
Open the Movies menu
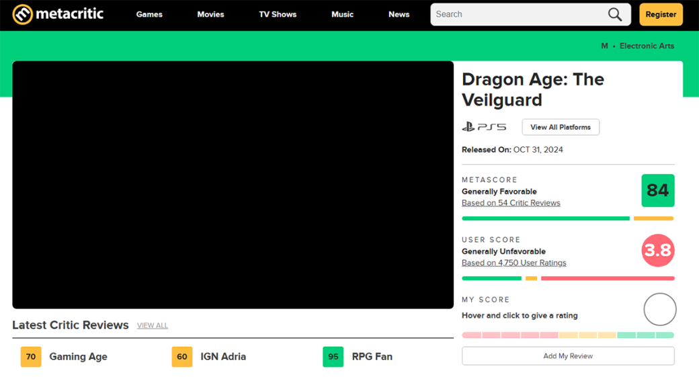(210, 14)
